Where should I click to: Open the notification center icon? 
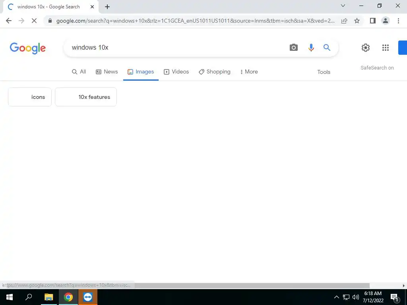pyautogui.click(x=394, y=297)
